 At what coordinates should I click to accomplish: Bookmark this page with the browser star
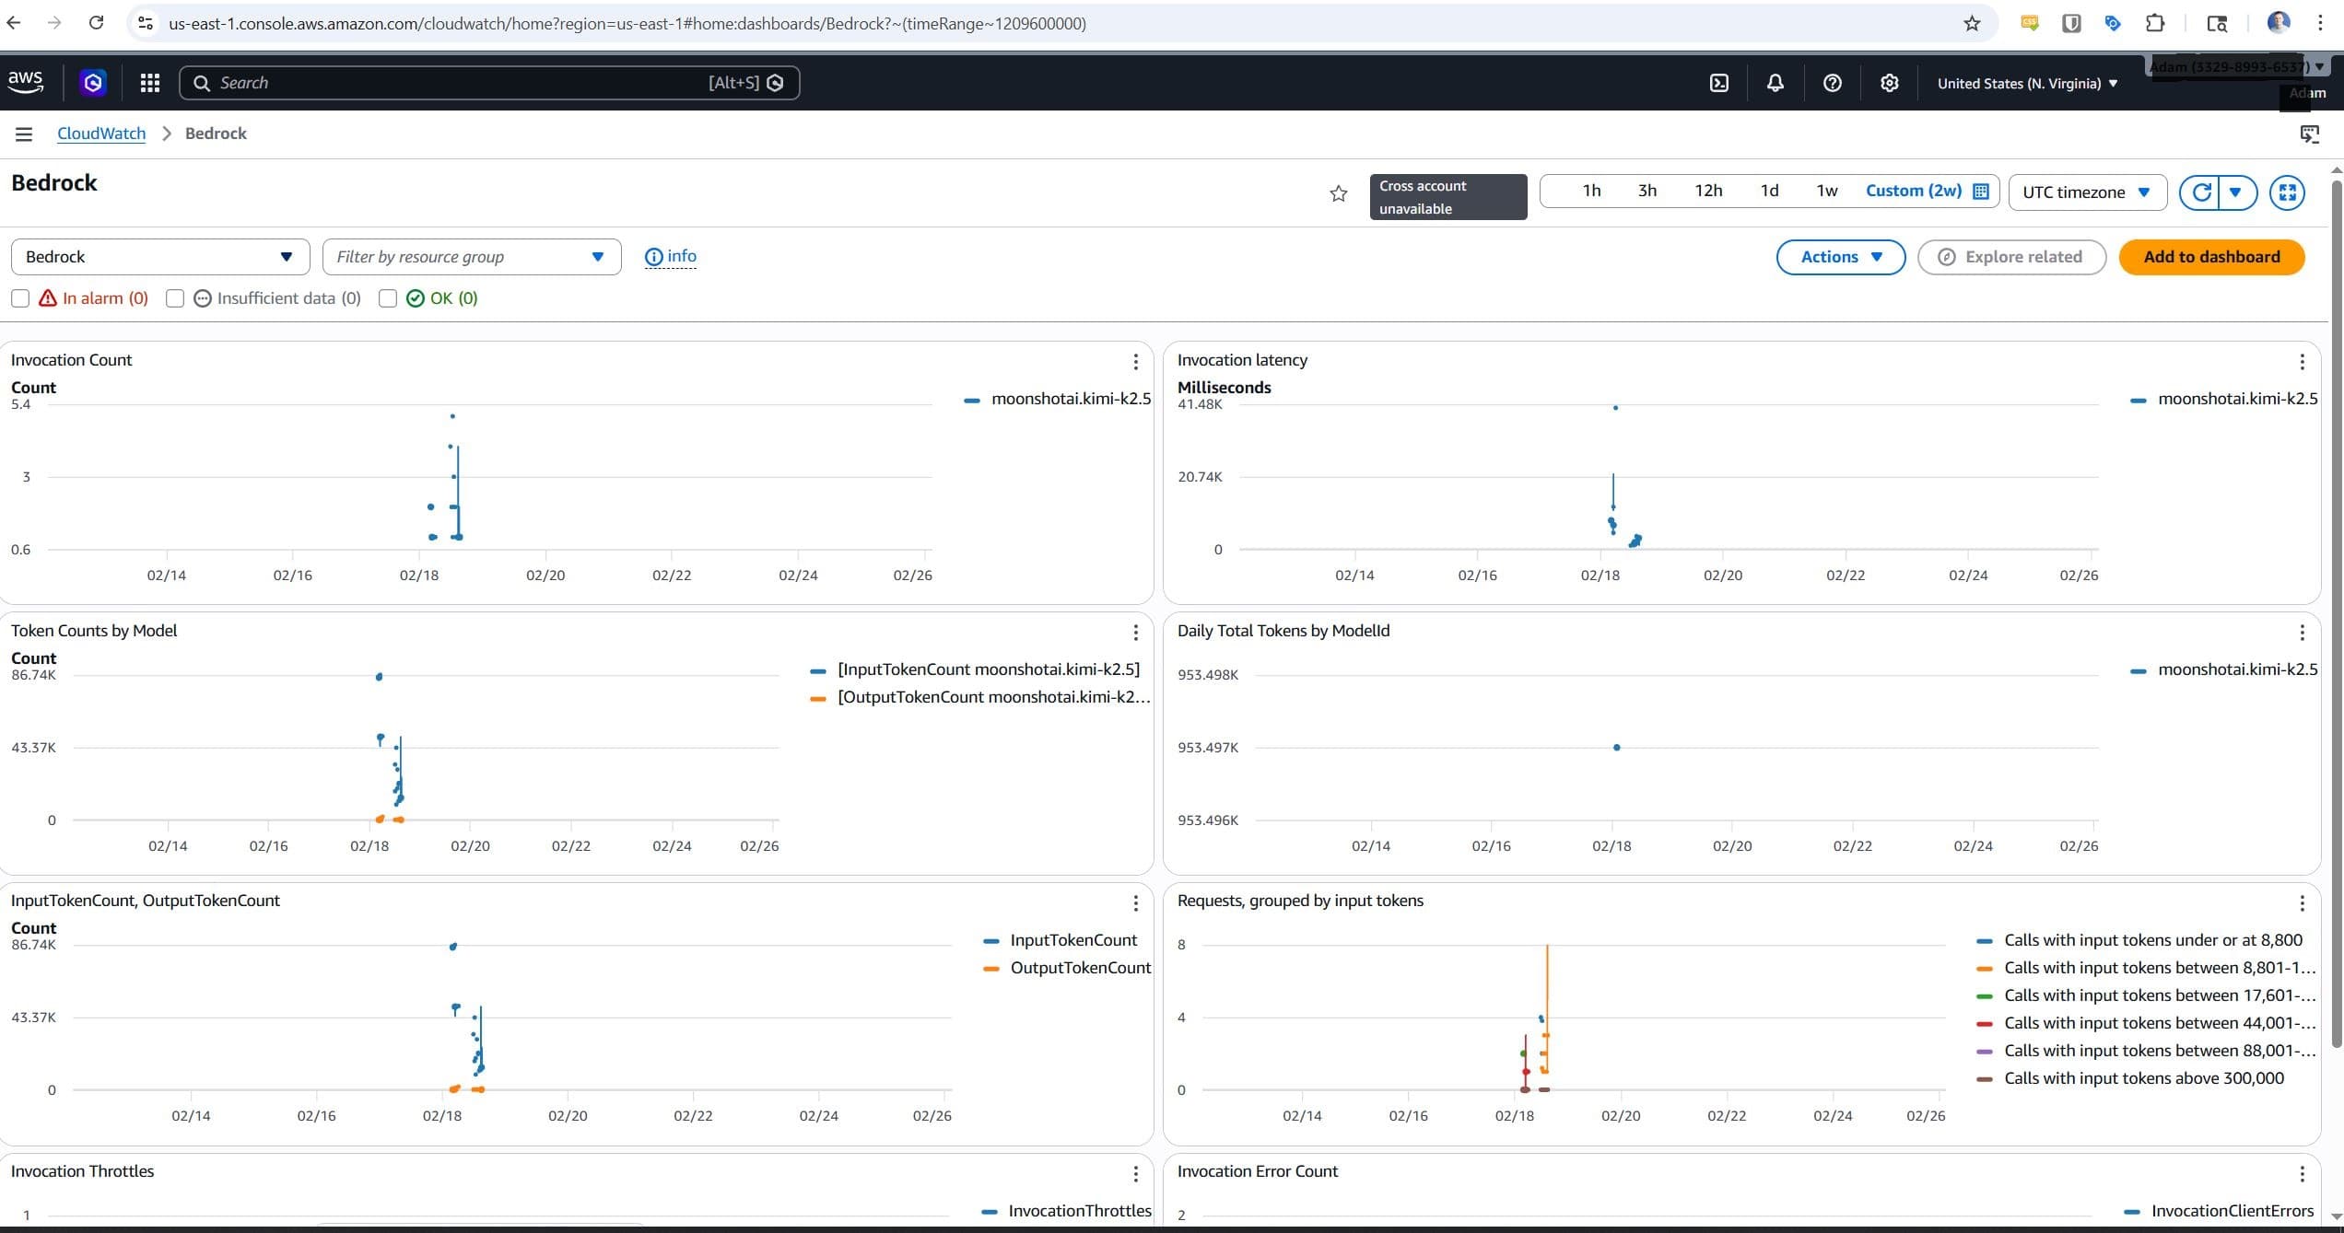[x=1972, y=24]
